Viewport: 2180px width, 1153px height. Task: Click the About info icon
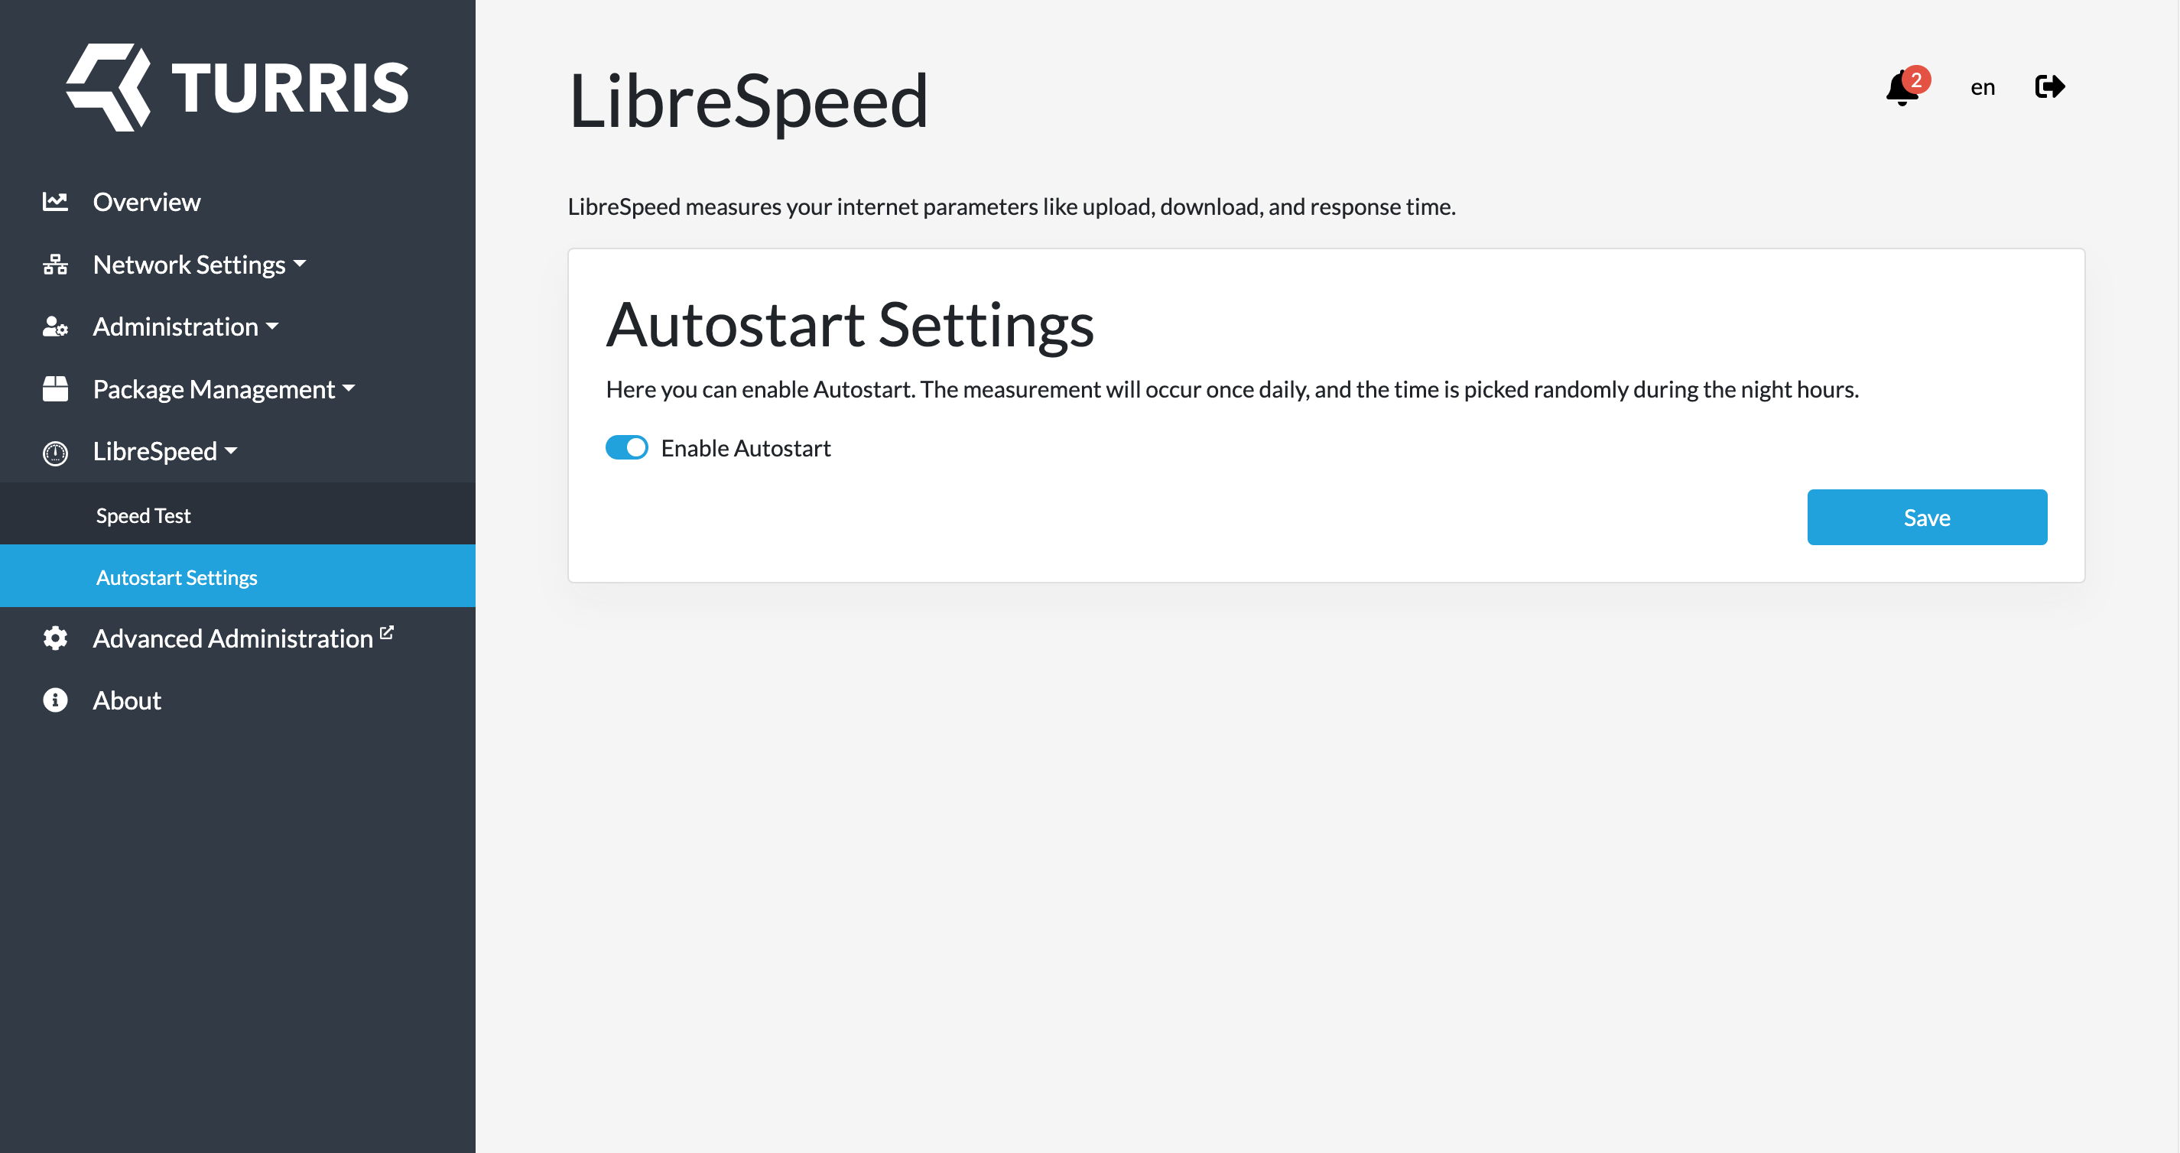pyautogui.click(x=55, y=700)
